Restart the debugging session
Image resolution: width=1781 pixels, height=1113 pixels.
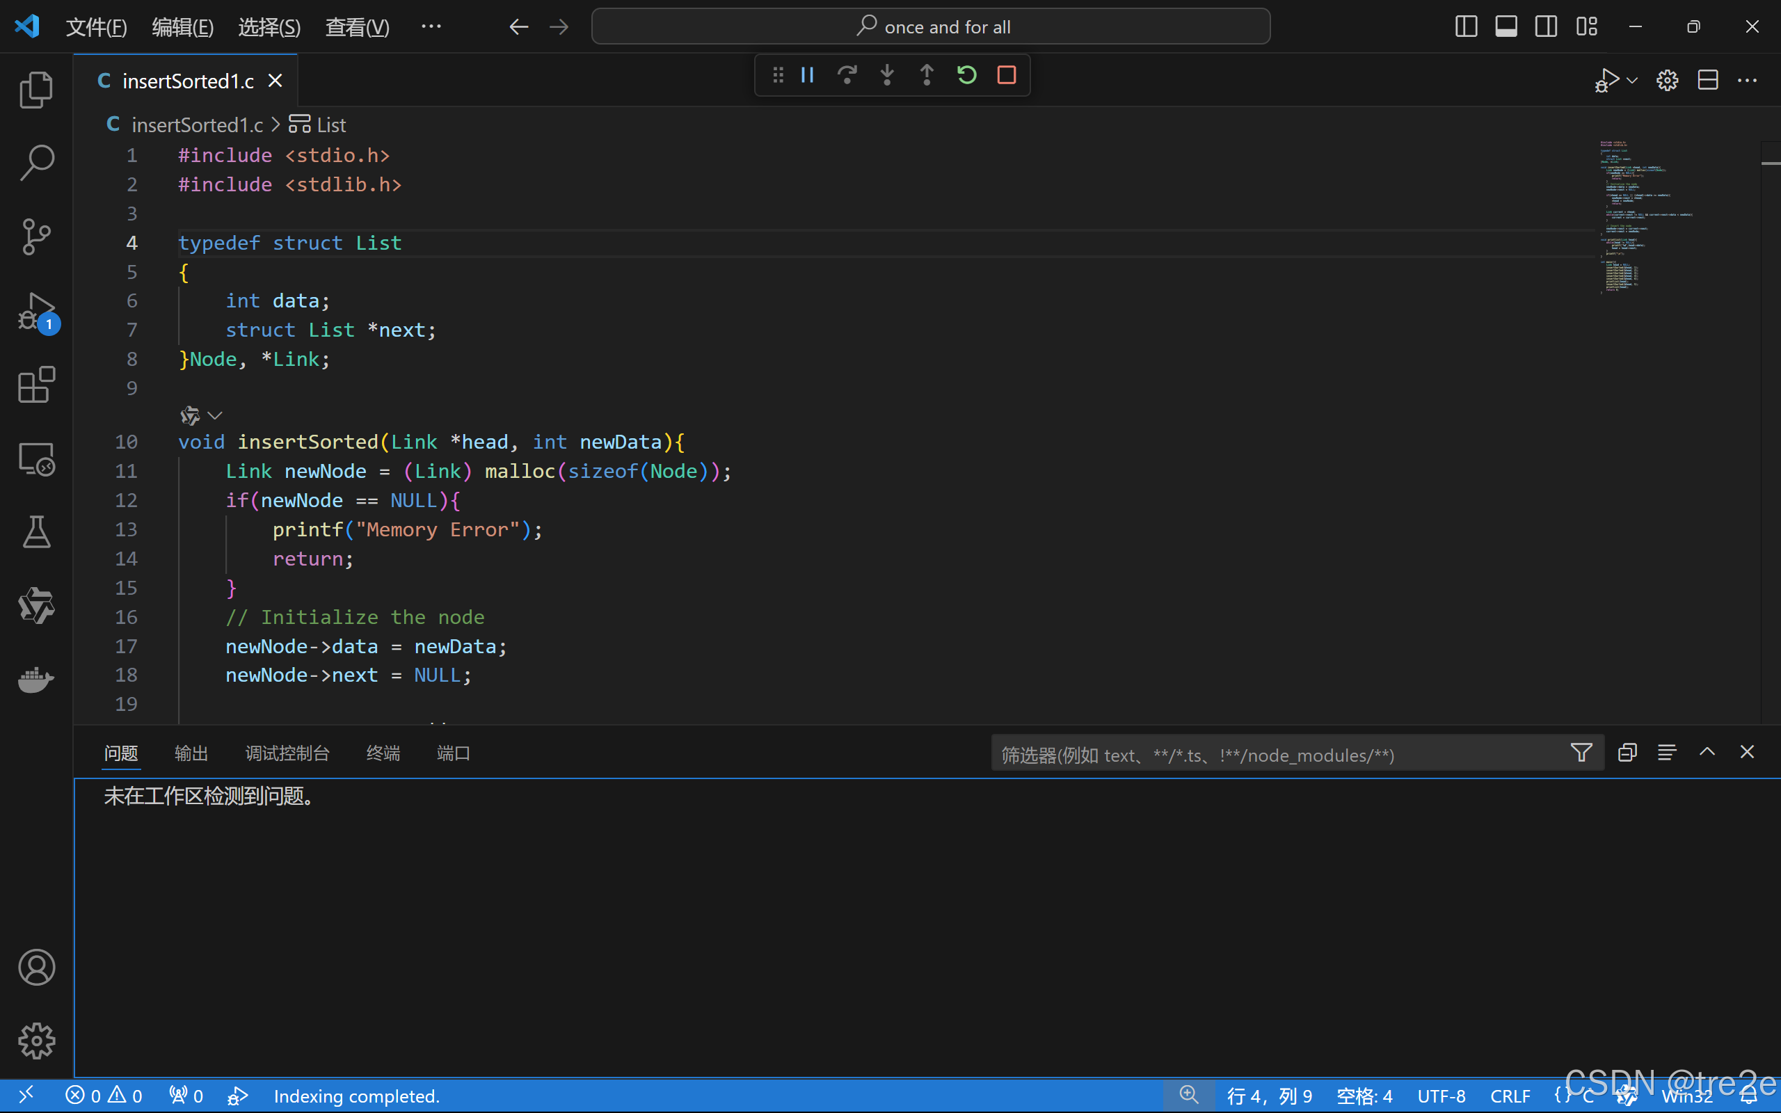coord(966,75)
